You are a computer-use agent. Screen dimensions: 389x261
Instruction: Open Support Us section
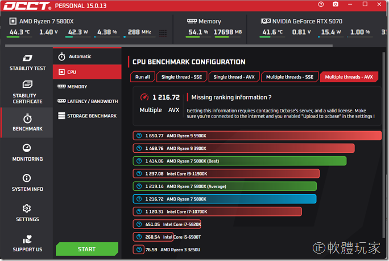click(x=27, y=243)
